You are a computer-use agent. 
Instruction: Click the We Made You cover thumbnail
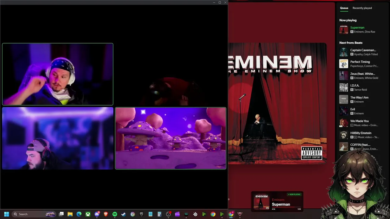[x=344, y=123]
